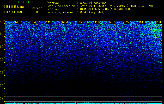
Task: Click the 1500 time marker
Action: [x=159, y=22]
